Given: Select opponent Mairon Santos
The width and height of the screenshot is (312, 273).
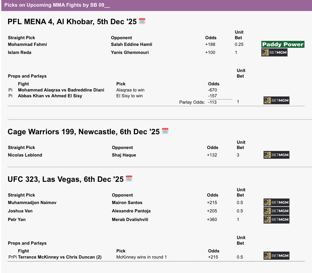Looking at the screenshot, I should tap(127, 202).
